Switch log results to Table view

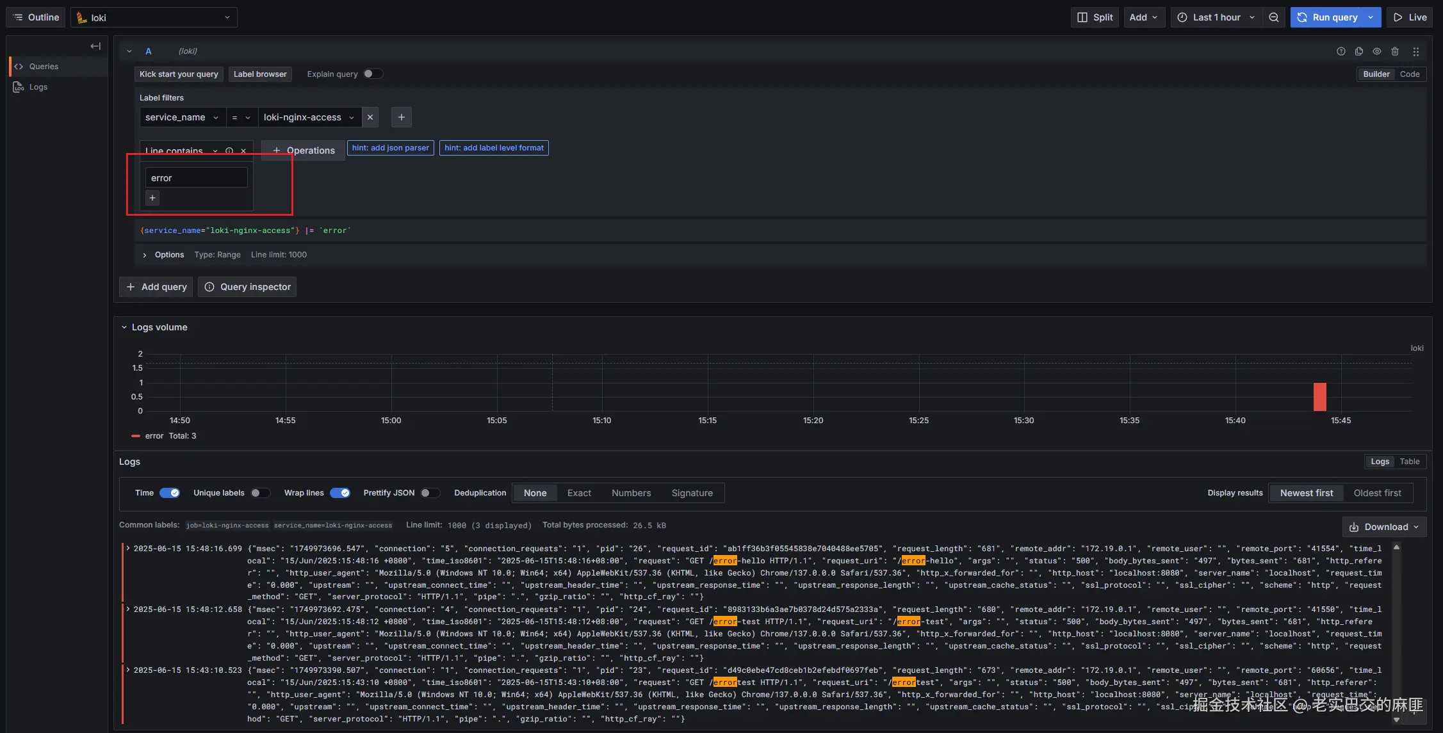point(1409,461)
